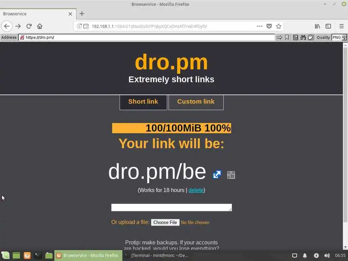The width and height of the screenshot is (348, 261).
Task: Open Linux Mint start menu
Action: [5, 256]
